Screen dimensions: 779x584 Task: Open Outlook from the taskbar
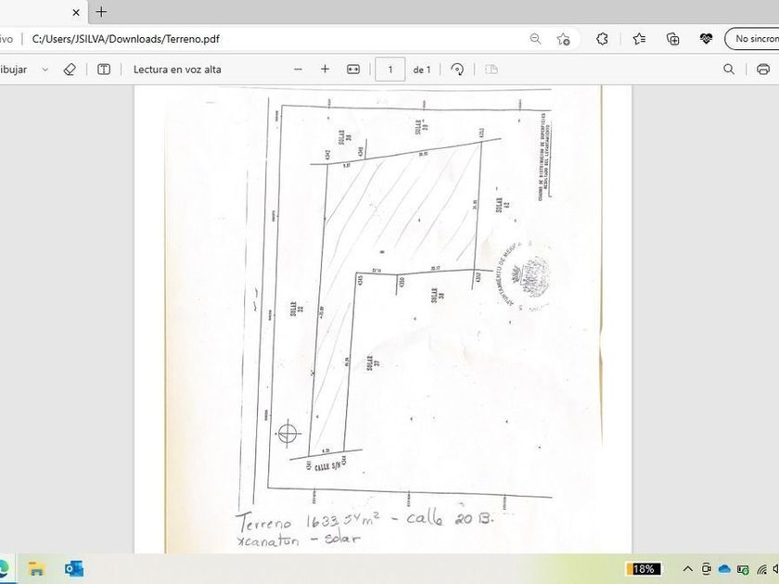point(74,568)
